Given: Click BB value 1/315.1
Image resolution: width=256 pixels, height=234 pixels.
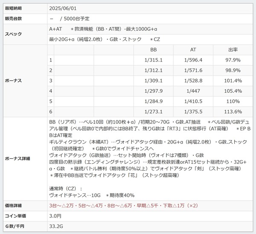Looking at the screenshot, I should [154, 60].
